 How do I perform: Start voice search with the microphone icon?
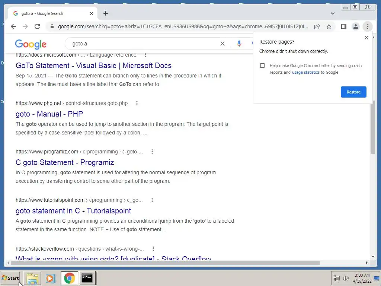(239, 44)
